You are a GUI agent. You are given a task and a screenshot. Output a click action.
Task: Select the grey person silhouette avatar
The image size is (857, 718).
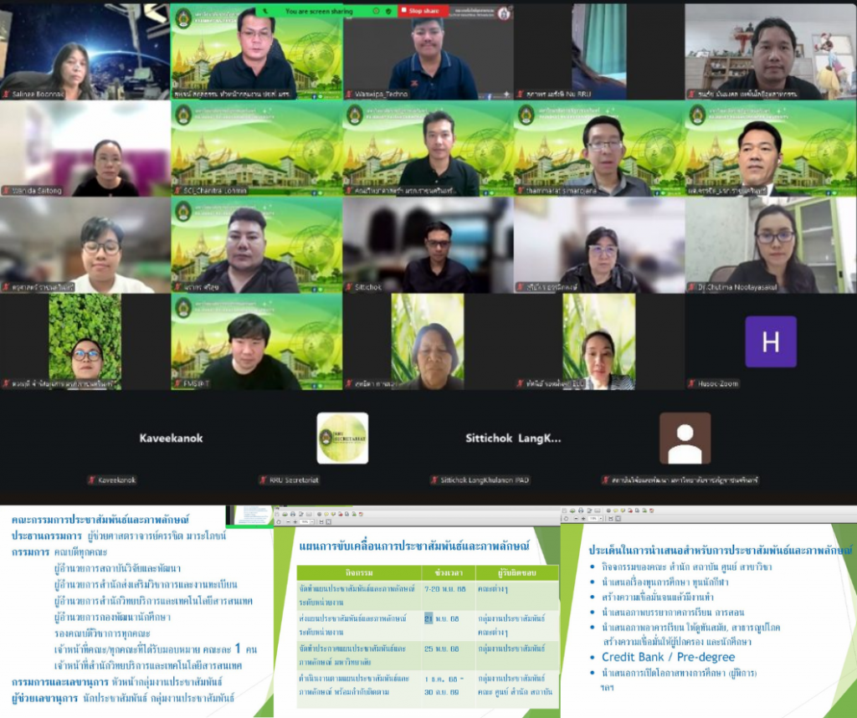click(685, 438)
